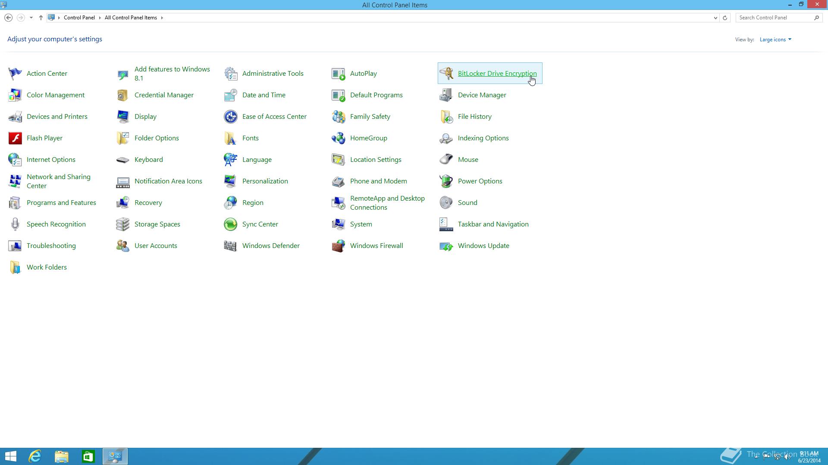Click the Internet Options globe icon
This screenshot has width=828, height=465.
15,160
